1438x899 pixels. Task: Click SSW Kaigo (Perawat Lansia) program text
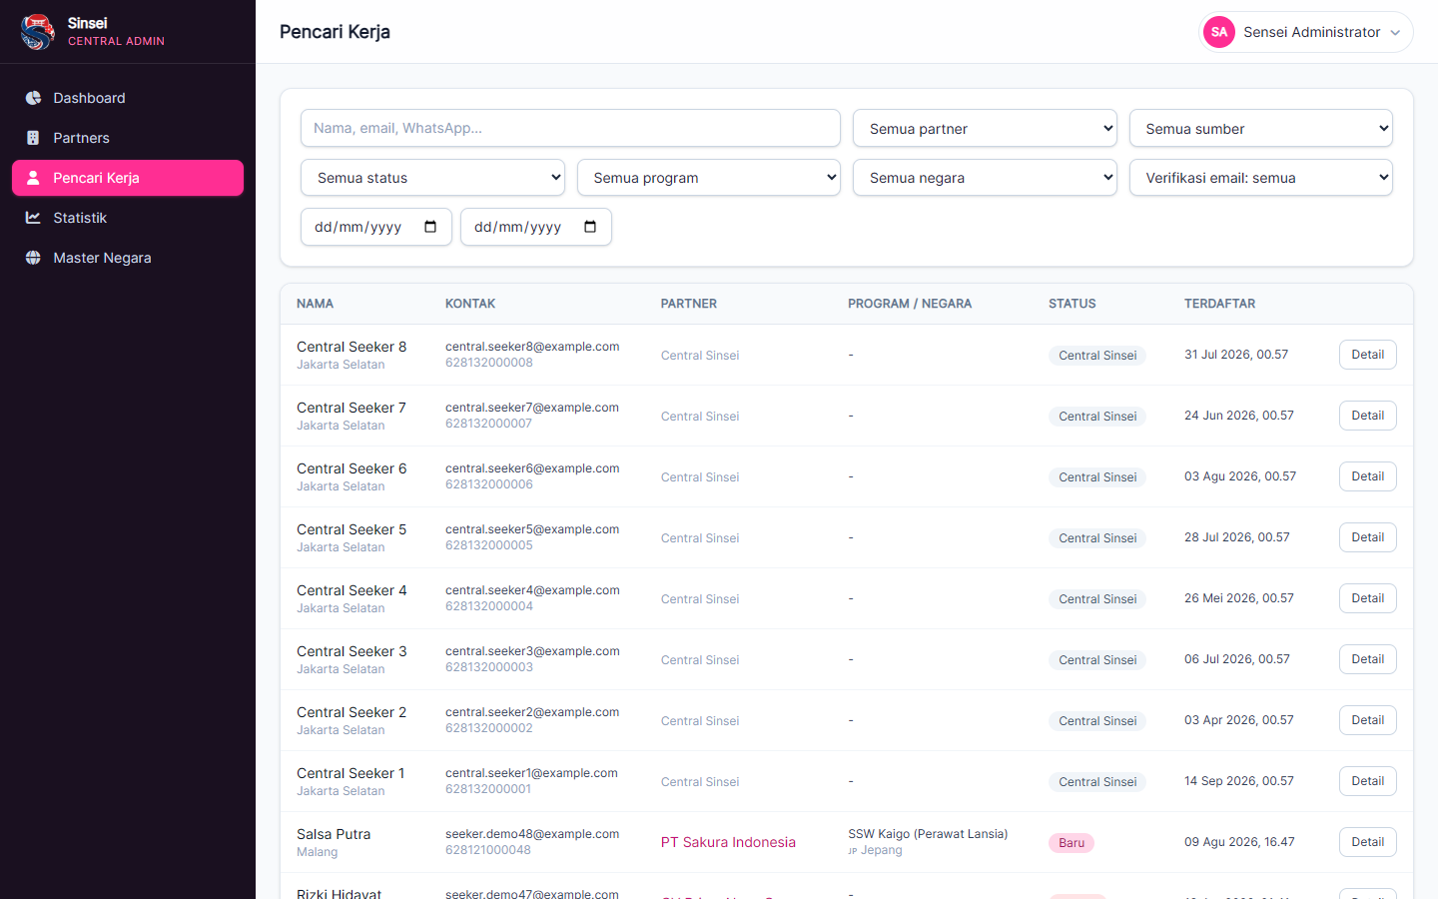pyautogui.click(x=928, y=834)
